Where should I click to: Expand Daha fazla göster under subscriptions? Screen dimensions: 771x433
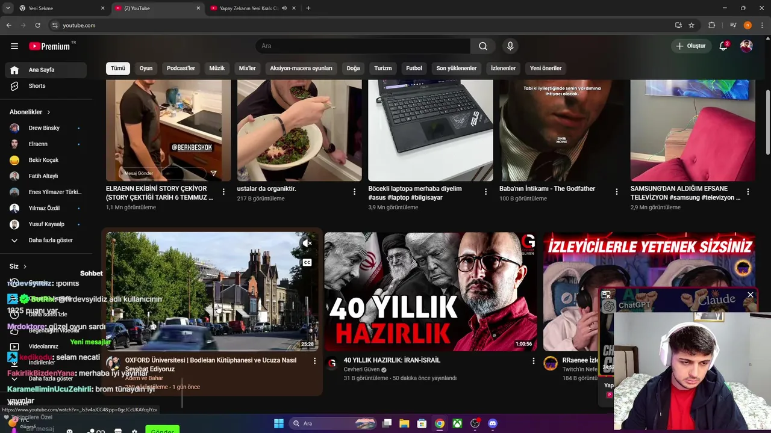pos(46,241)
